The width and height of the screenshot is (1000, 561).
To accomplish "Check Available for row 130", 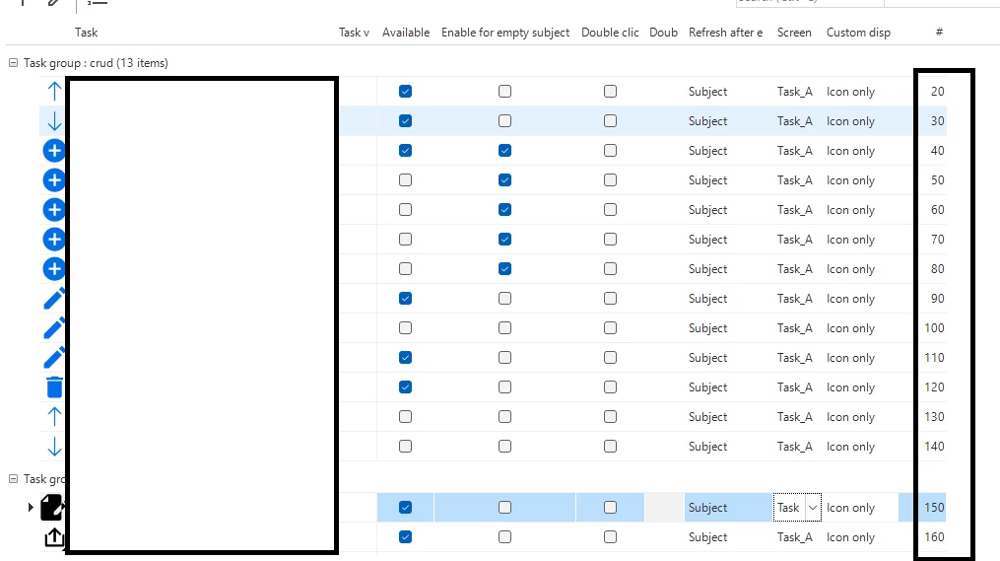I will point(405,417).
